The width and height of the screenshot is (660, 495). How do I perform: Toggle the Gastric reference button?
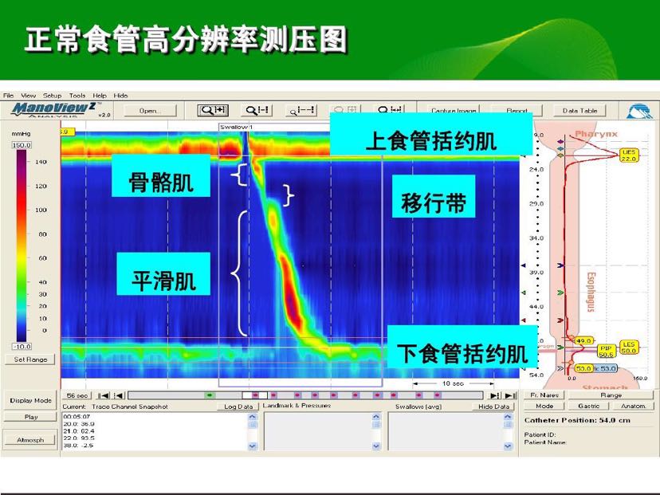(x=589, y=406)
